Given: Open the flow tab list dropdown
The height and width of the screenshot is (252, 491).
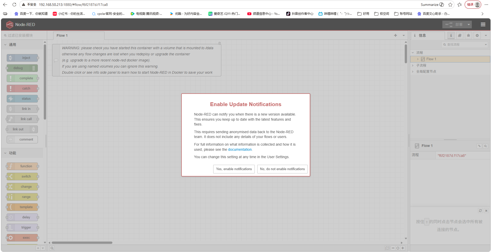Looking at the screenshot, I should 404,35.
